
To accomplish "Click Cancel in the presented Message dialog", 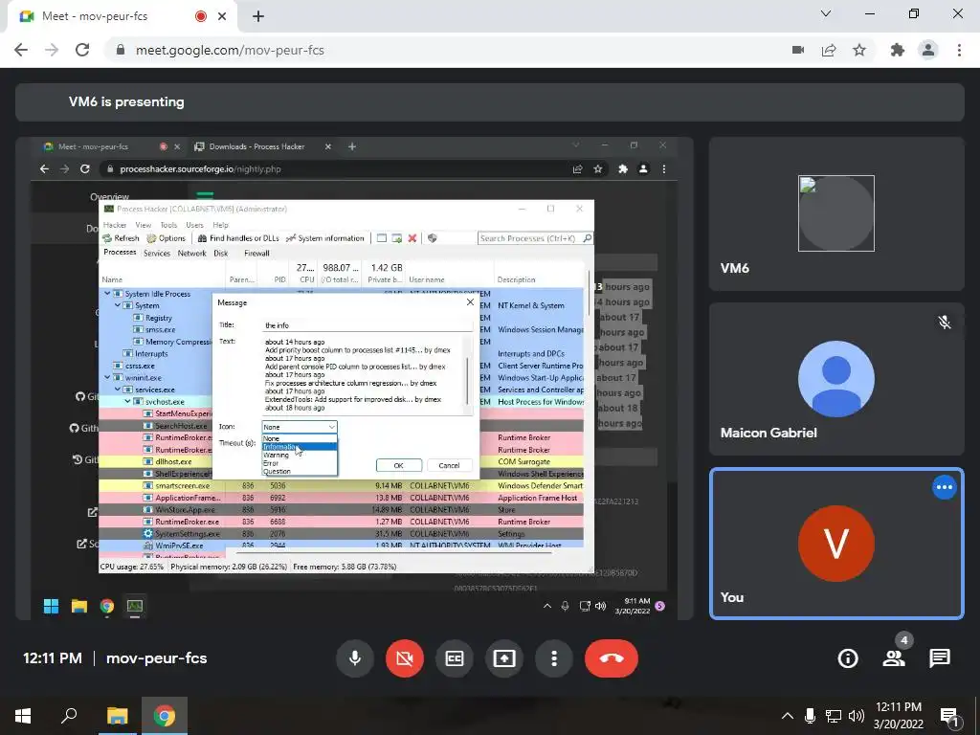I will (x=449, y=466).
